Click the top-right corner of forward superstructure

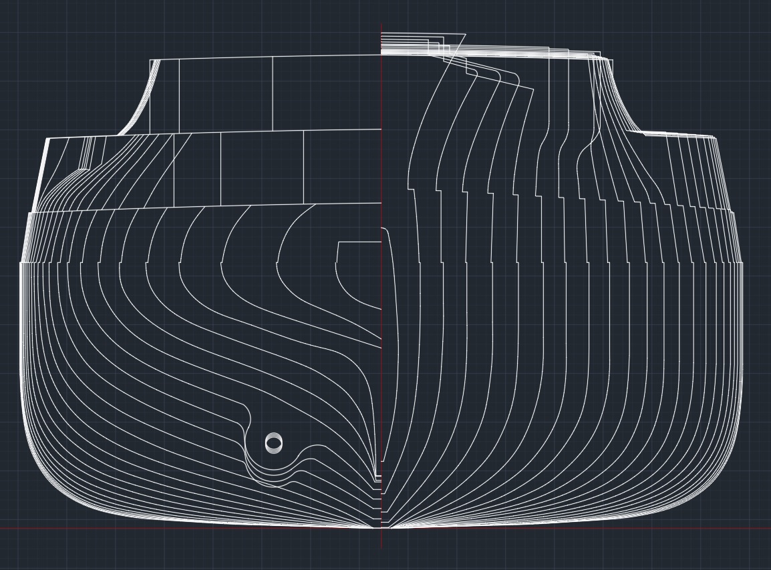[x=611, y=60]
